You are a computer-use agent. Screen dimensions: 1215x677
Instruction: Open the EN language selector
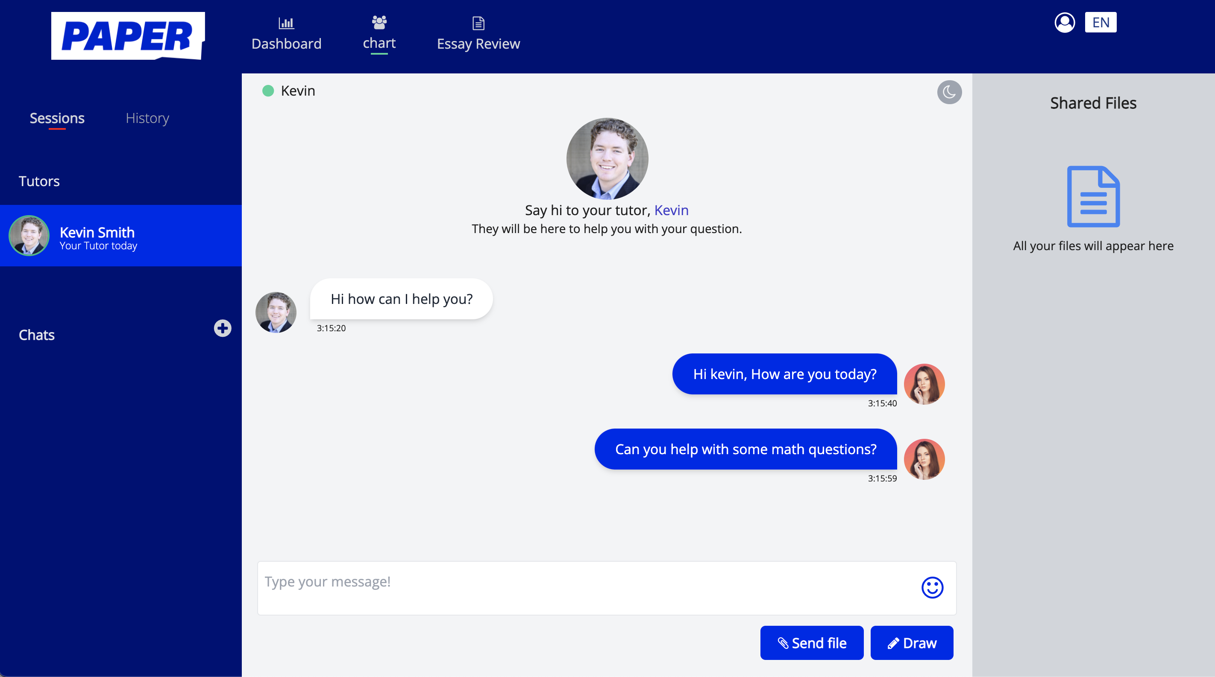click(x=1101, y=22)
